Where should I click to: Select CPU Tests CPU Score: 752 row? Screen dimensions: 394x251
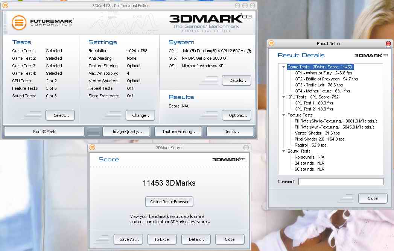(313, 97)
